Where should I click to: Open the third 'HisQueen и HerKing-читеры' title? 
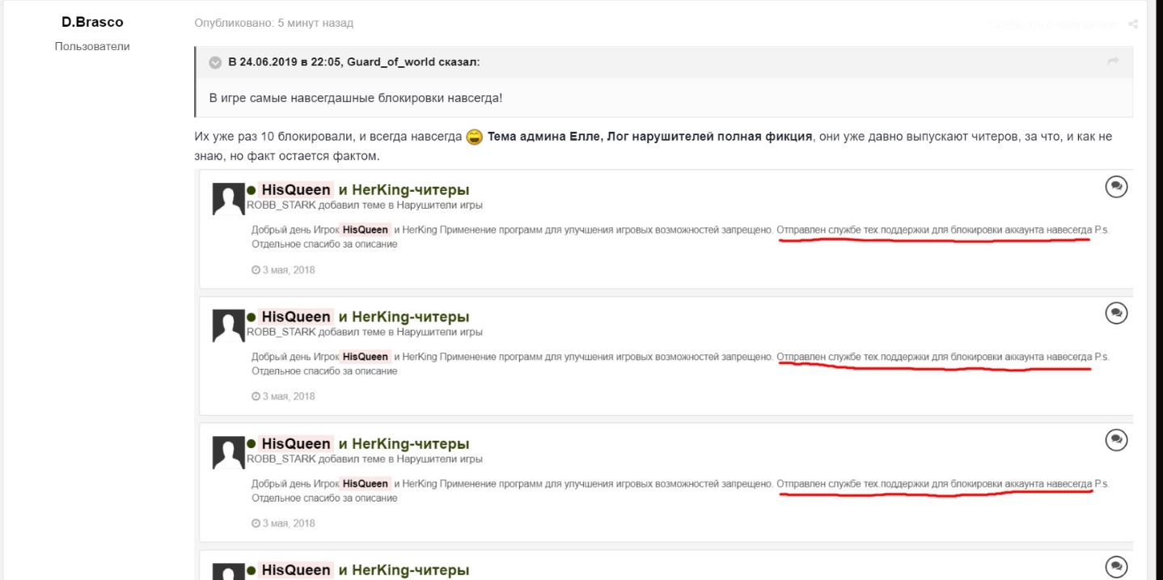pos(364,443)
